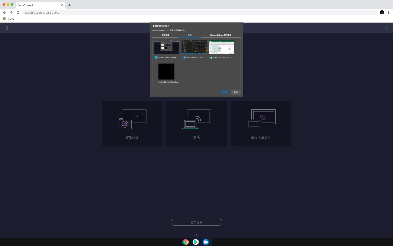Click the hostControl.vue window title text

point(195,58)
